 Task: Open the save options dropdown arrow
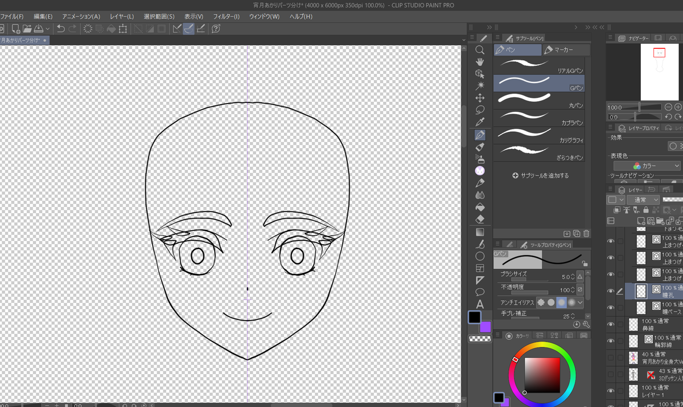coord(48,29)
